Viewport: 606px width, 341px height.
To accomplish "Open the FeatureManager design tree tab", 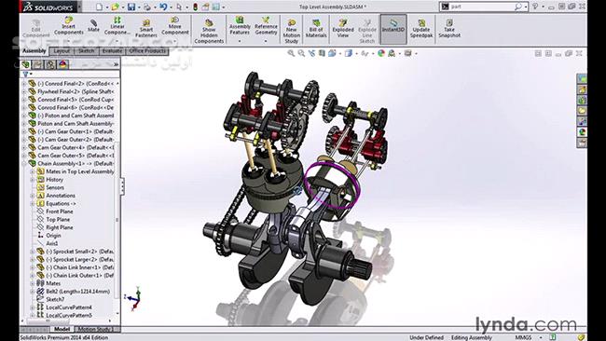I will pos(25,64).
